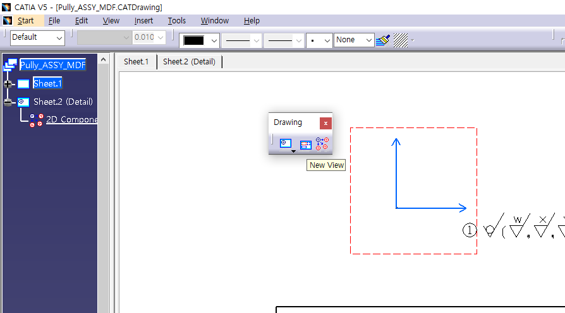This screenshot has width=565, height=313.
Task: Click the 2D Component icon in tree
Action: (x=37, y=120)
